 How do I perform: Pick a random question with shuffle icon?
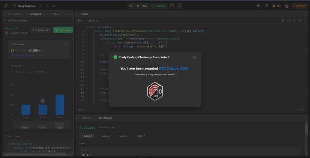[x=54, y=6]
